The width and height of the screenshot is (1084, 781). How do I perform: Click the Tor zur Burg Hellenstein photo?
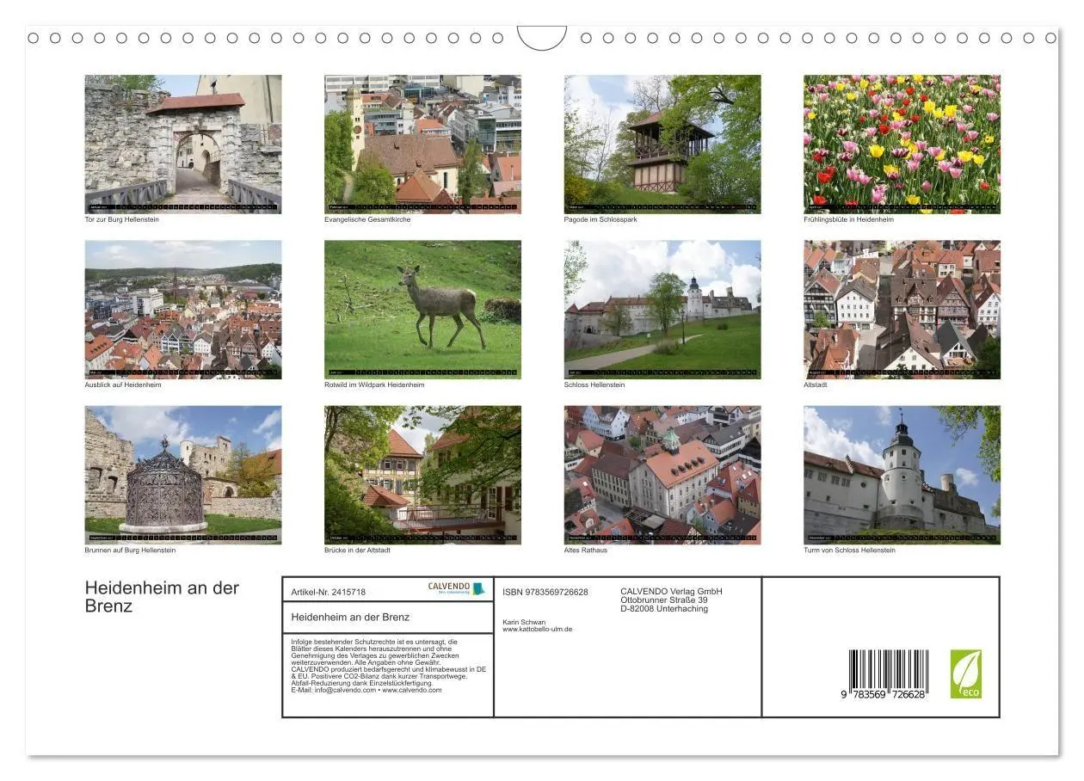pos(183,144)
